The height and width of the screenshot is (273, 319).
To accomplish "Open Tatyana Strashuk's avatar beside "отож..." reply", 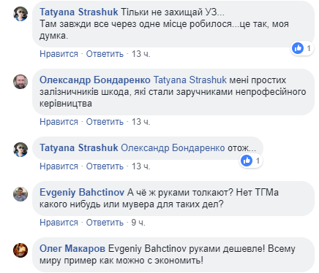I will (x=20, y=150).
